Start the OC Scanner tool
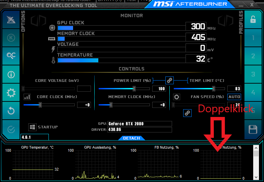 [11, 56]
